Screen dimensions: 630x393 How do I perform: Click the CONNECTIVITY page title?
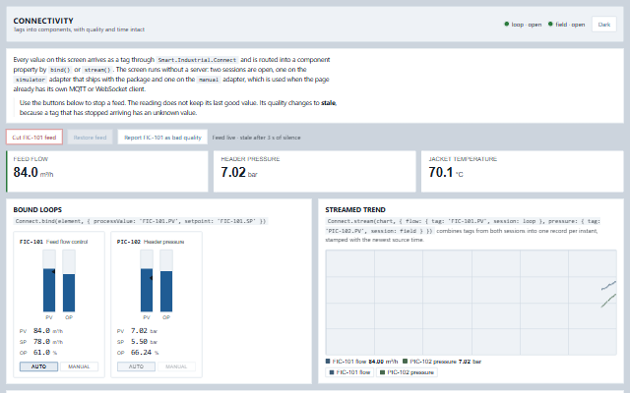point(43,21)
